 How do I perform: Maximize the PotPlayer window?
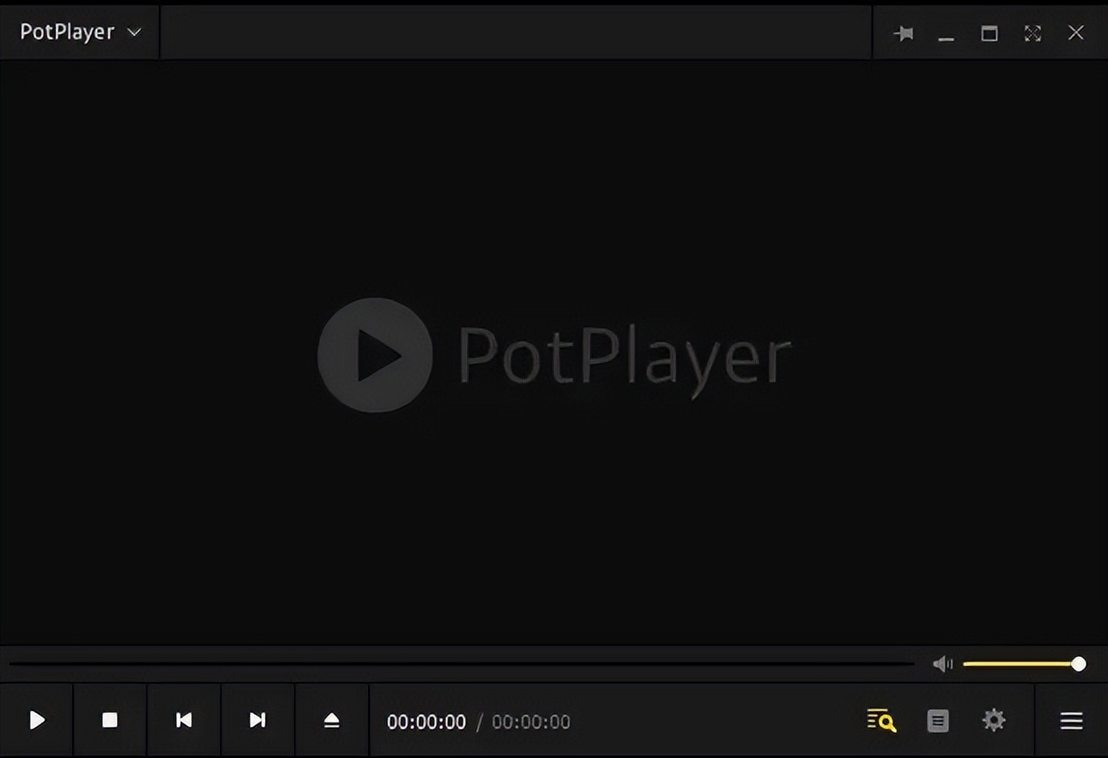990,33
